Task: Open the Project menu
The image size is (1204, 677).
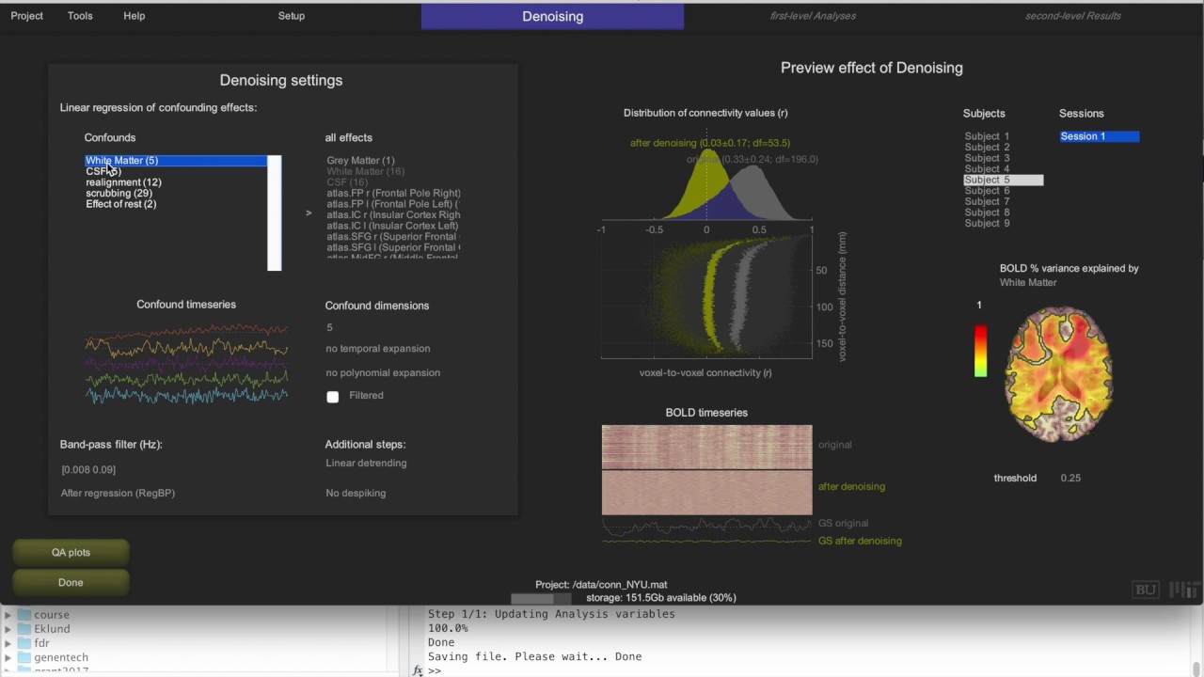Action: 26,16
